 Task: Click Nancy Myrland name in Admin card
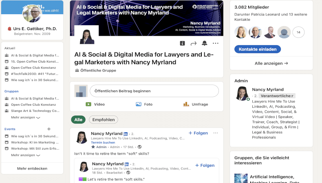pos(268,89)
